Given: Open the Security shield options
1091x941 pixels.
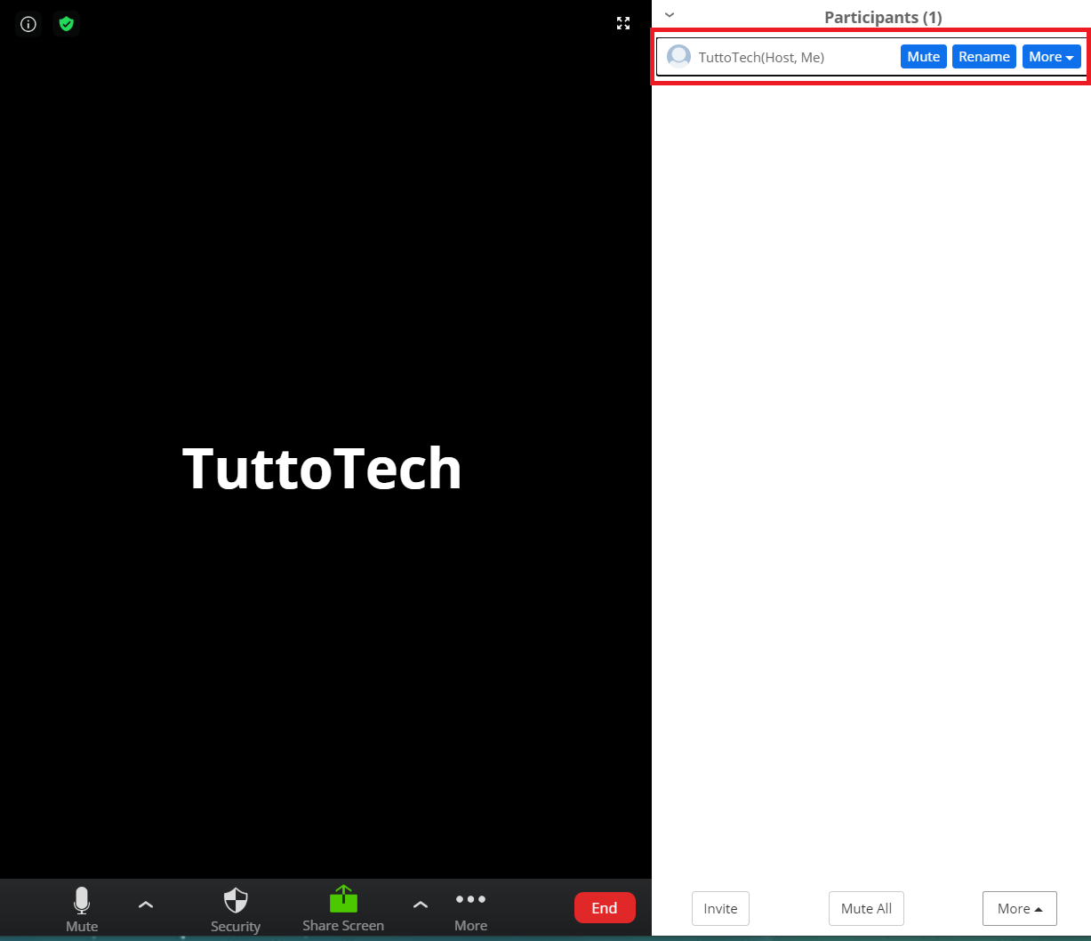Looking at the screenshot, I should point(236,901).
